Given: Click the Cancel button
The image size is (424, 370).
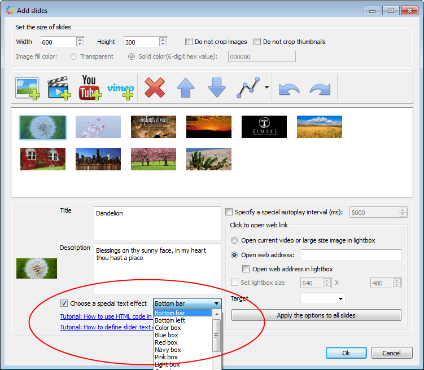Looking at the screenshot, I should [392, 353].
